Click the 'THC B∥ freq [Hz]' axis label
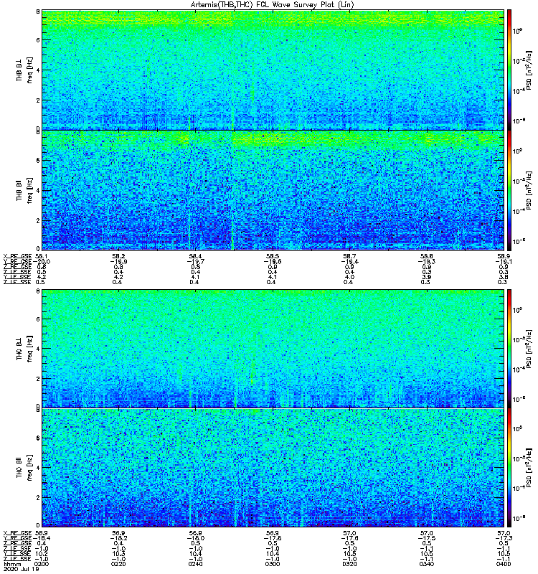The height and width of the screenshot is (574, 538). (x=24, y=468)
